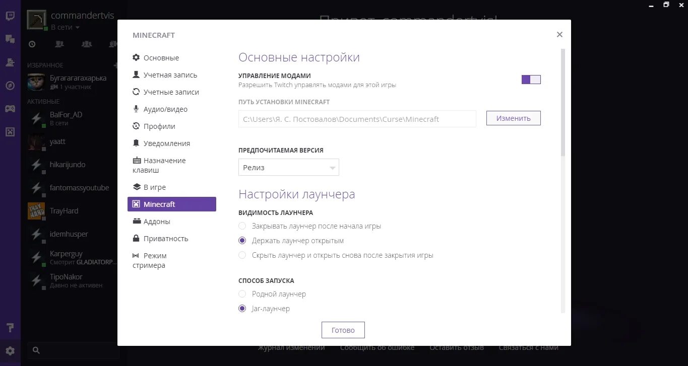
Task: Click the settings dialog scrollbar thumb
Action: pos(563,102)
